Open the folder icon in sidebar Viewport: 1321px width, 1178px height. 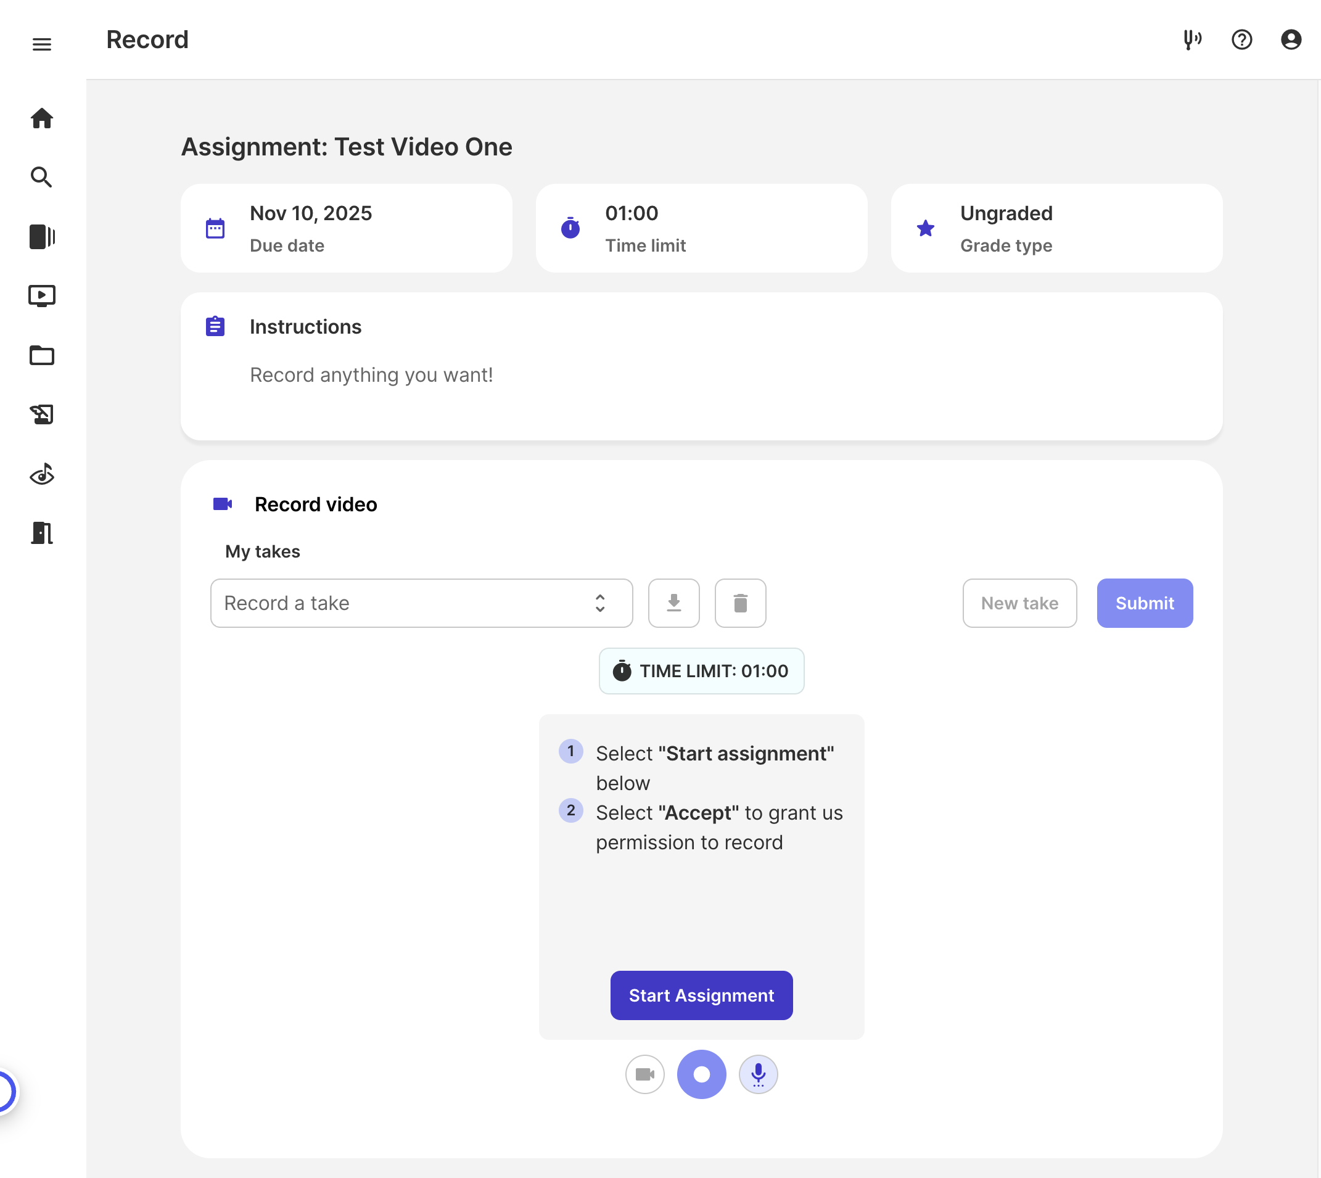pyautogui.click(x=41, y=355)
